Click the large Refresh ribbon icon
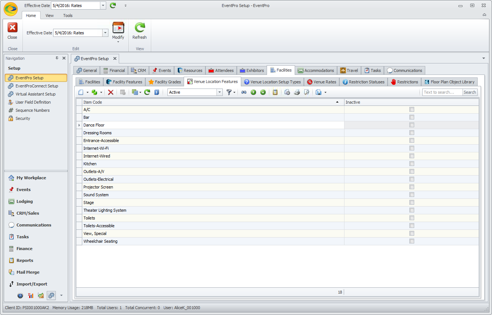This screenshot has width=492, height=315. (139, 28)
